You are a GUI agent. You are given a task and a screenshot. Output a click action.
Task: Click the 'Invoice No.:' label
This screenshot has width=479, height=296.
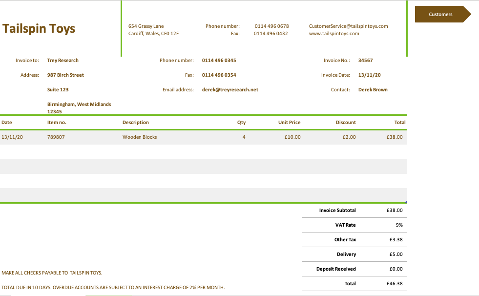coord(336,61)
